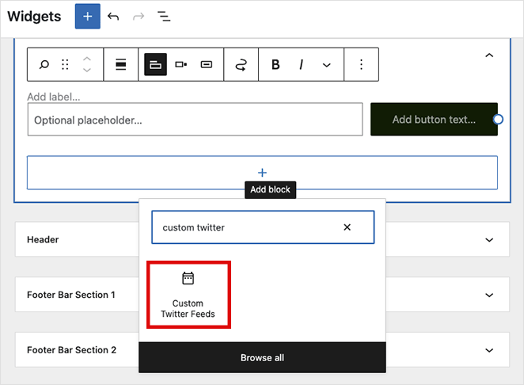
Task: Toggle italic formatting
Action: [301, 64]
